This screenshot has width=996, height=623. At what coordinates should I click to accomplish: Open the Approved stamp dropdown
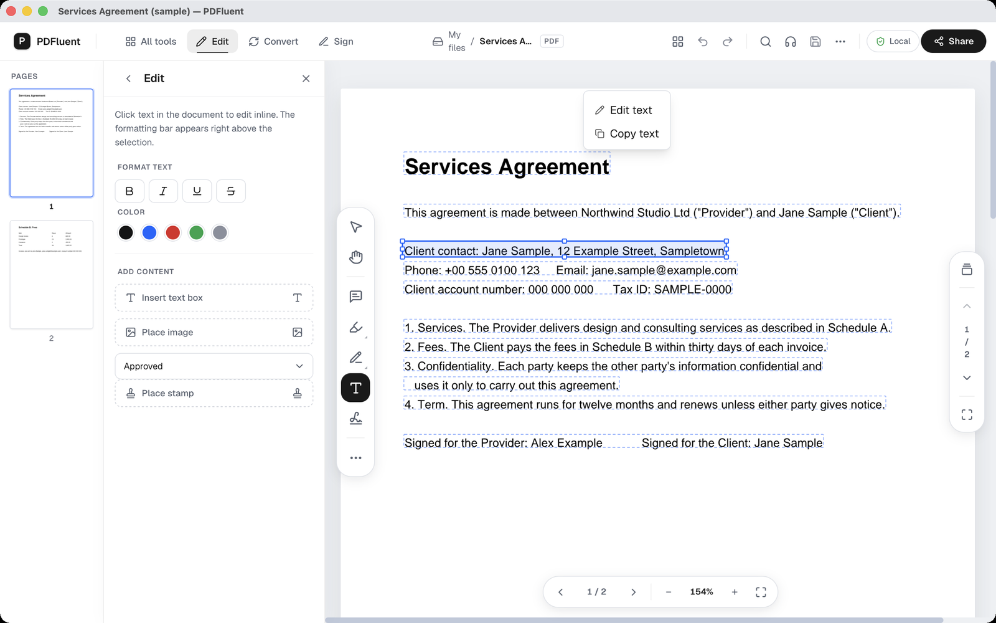click(214, 366)
